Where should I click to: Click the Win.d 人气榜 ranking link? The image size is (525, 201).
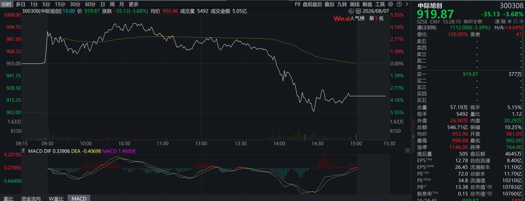click(349, 18)
